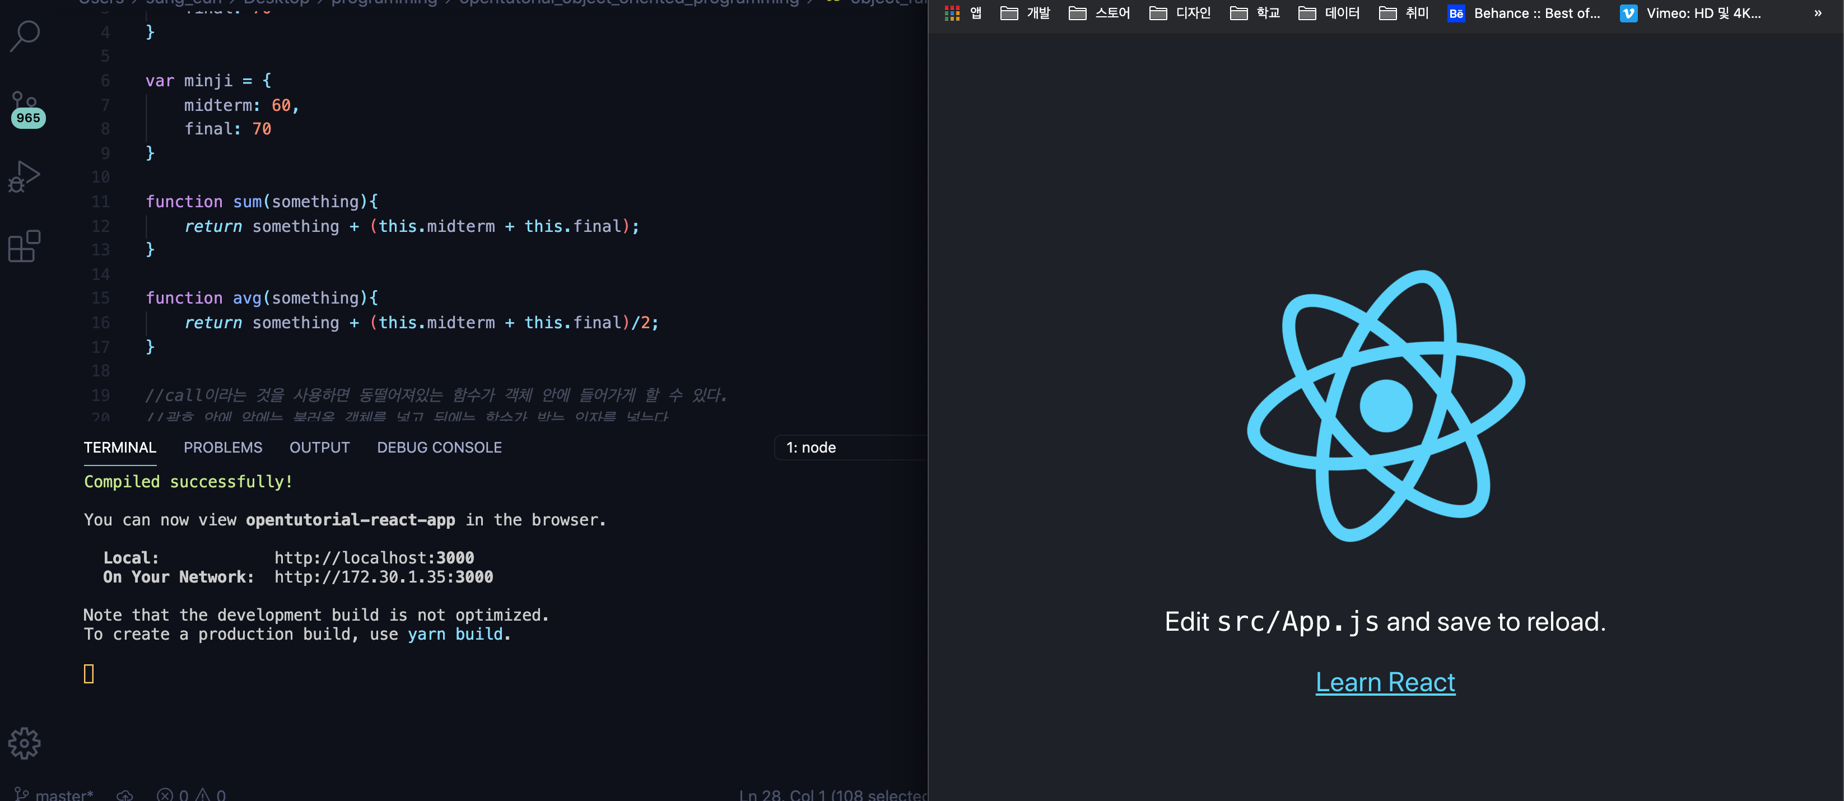This screenshot has width=1844, height=801.
Task: Click line number 15 in the gutter
Action: tap(100, 298)
